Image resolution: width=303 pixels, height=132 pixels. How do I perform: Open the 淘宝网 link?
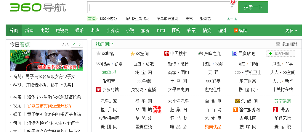pos(144,72)
